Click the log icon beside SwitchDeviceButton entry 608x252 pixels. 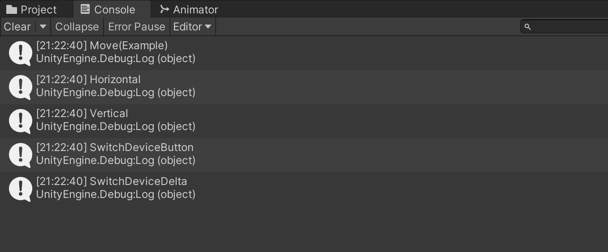[20, 155]
